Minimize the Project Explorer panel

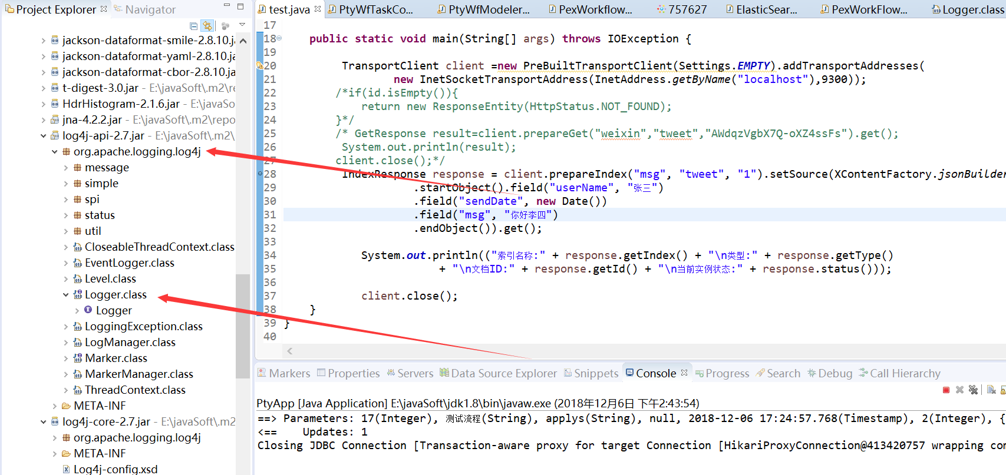click(226, 6)
